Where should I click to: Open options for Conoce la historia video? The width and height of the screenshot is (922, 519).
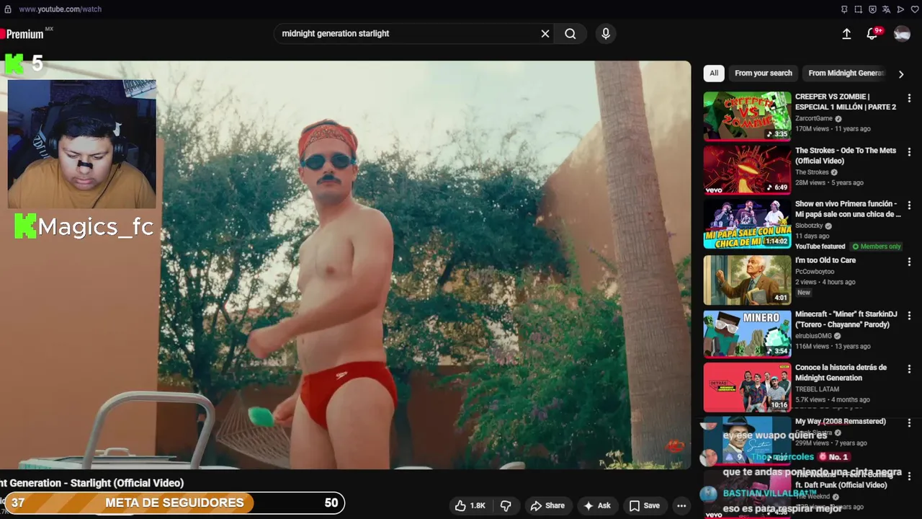click(x=909, y=369)
